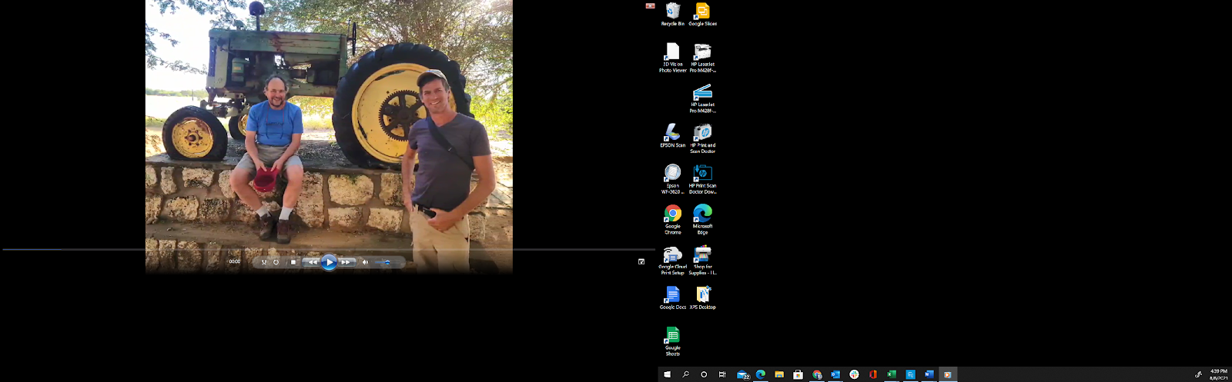1232x382 pixels.
Task: Open Microsoft Edge from the taskbar
Action: (761, 374)
